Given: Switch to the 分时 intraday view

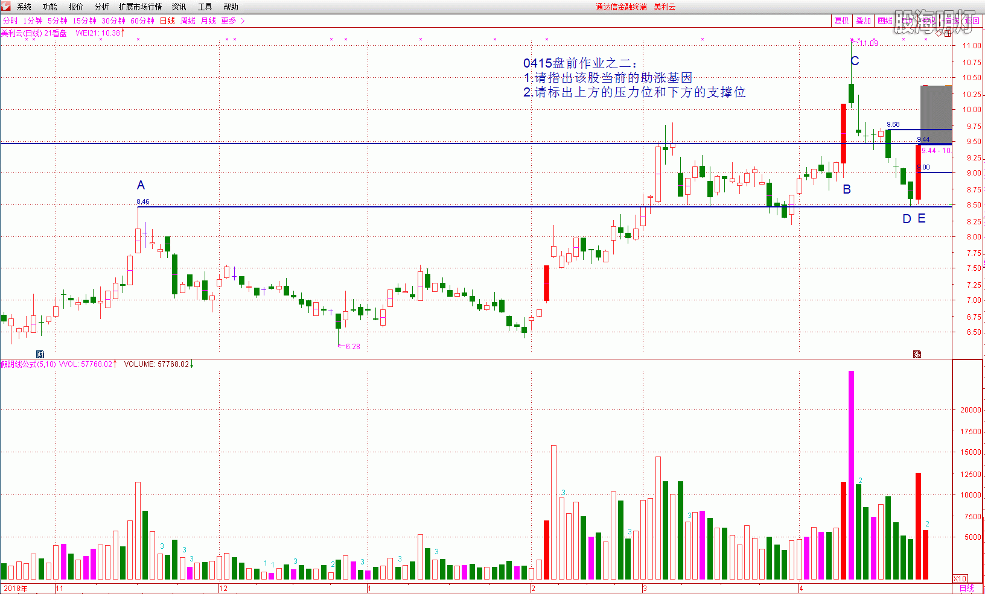Looking at the screenshot, I should [10, 21].
